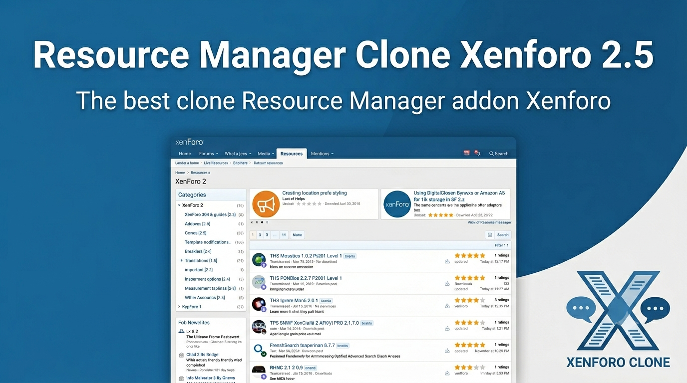Open the avatar of THS Igrere Man5 2.0.1
687x383 pixels.
click(259, 304)
